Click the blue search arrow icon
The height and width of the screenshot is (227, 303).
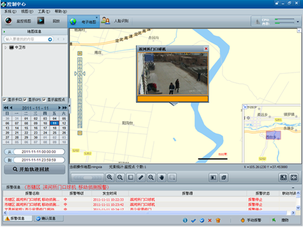(50, 39)
